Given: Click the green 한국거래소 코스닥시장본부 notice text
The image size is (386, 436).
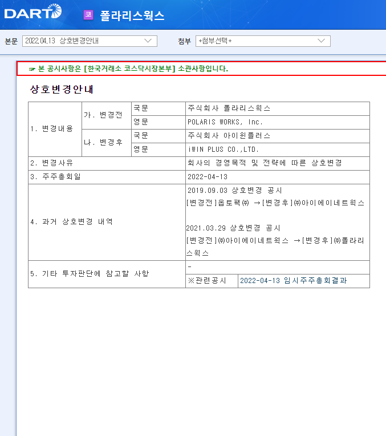Looking at the screenshot, I should [133, 68].
